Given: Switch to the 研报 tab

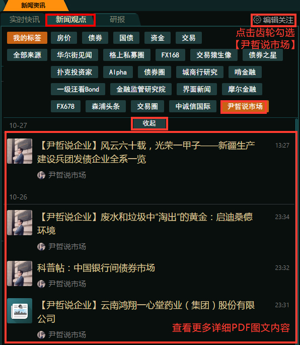Looking at the screenshot, I should [117, 20].
